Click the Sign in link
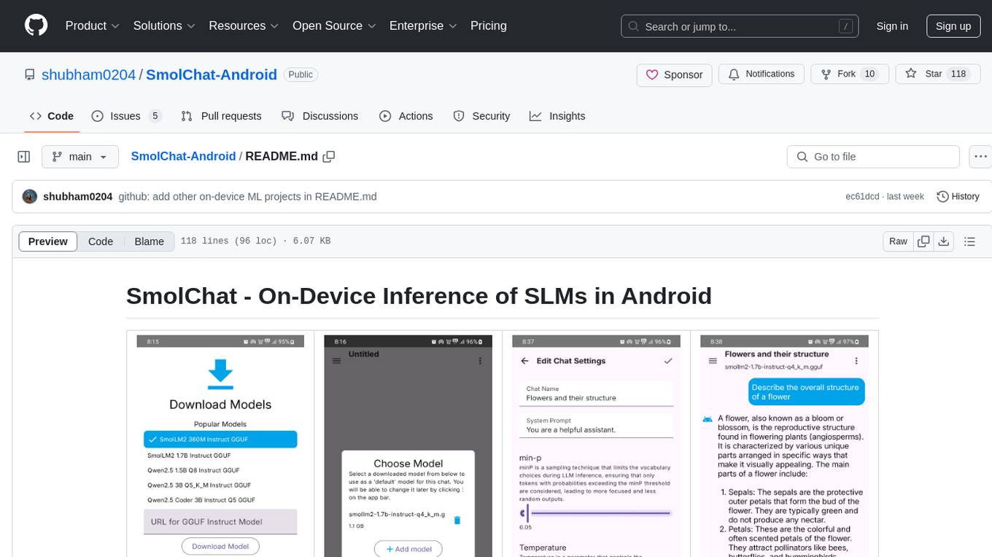The width and height of the screenshot is (992, 557). click(x=892, y=26)
